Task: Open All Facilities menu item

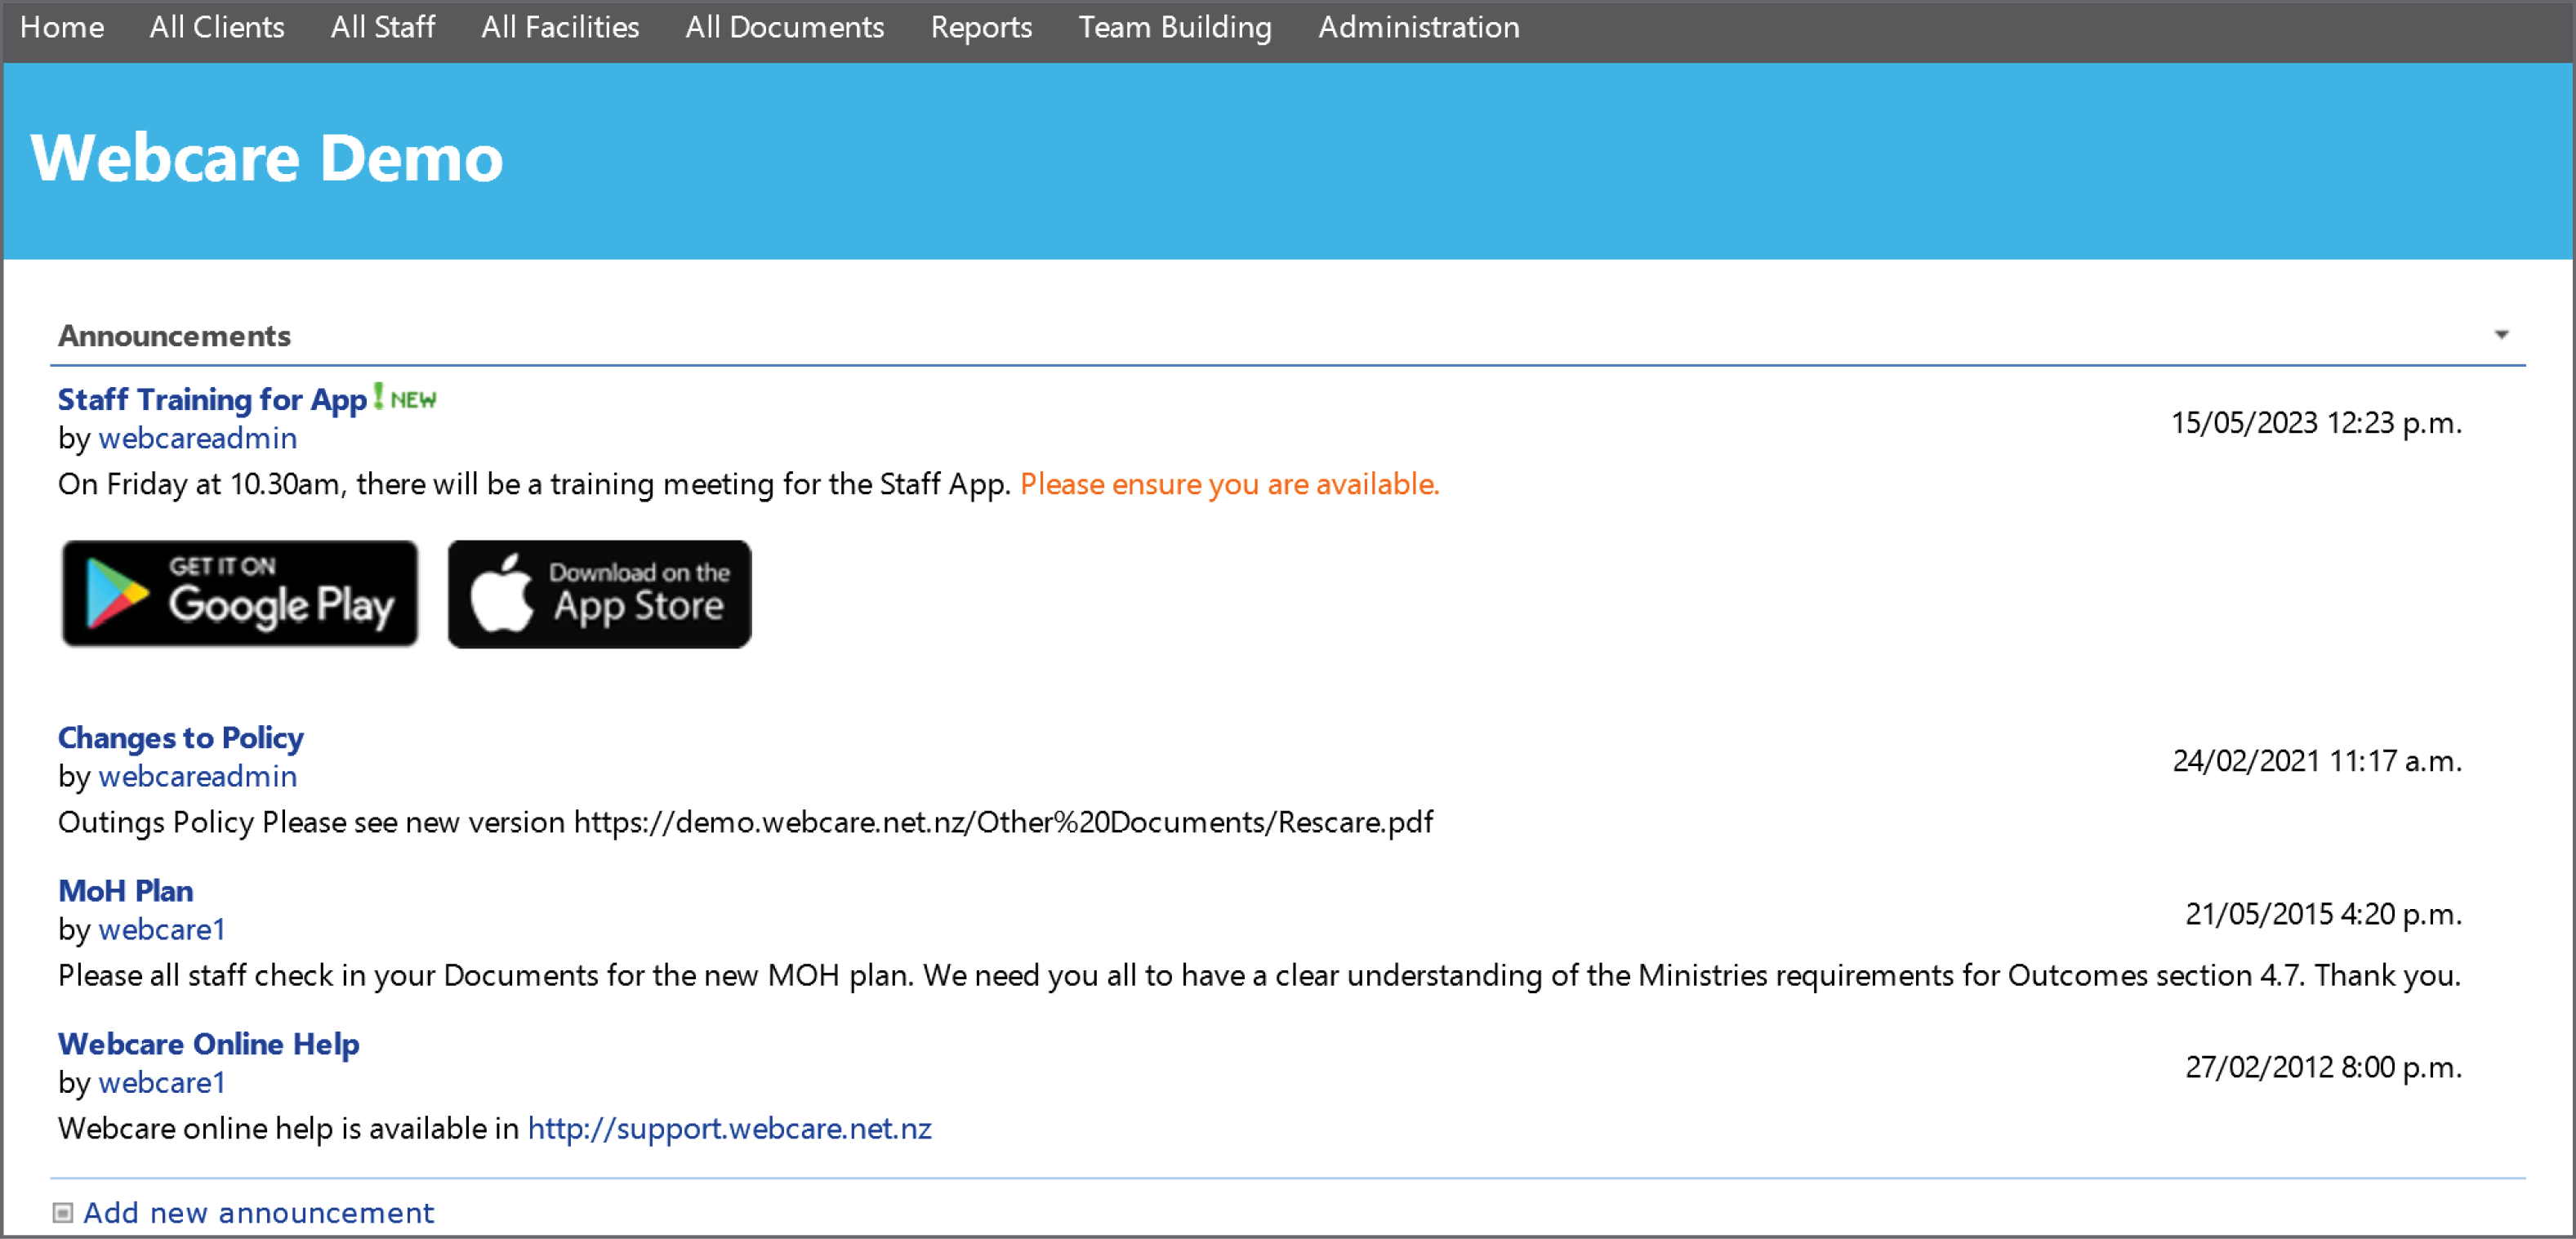Action: 560,27
